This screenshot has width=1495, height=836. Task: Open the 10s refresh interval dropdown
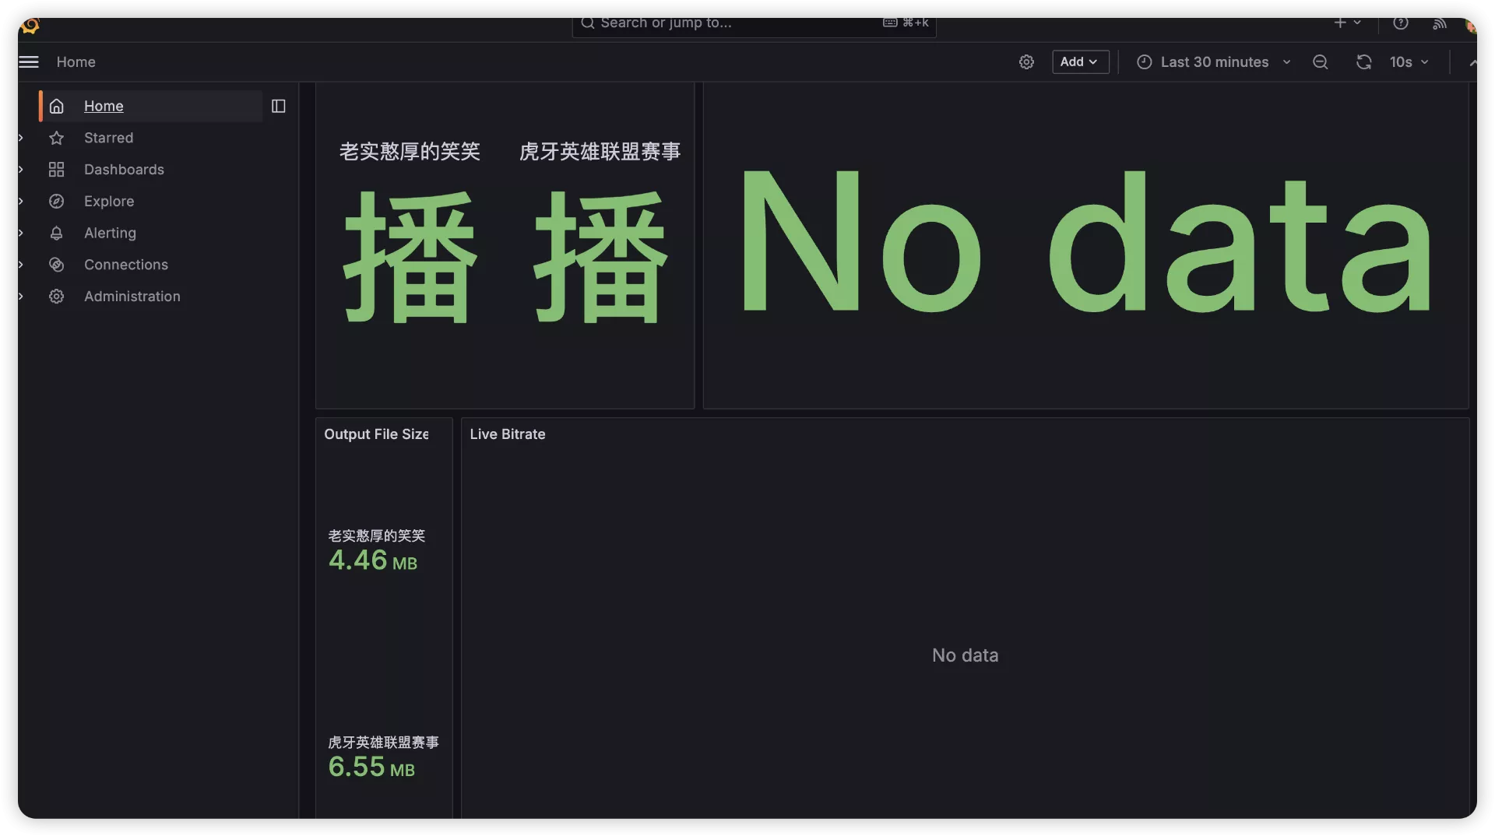tap(1409, 62)
